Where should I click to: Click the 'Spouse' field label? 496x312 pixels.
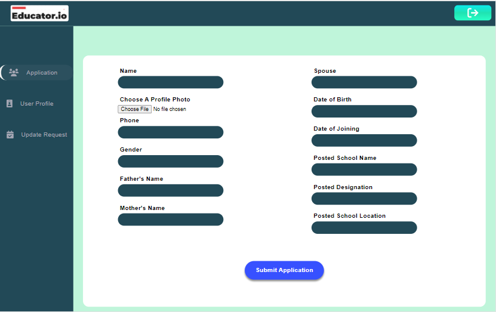click(325, 71)
